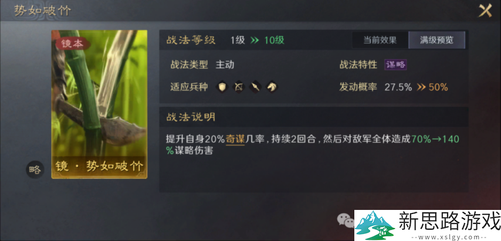Screen dimensions: 501x241
Task: Tap the horse cavalry troop icon
Action: 272,87
